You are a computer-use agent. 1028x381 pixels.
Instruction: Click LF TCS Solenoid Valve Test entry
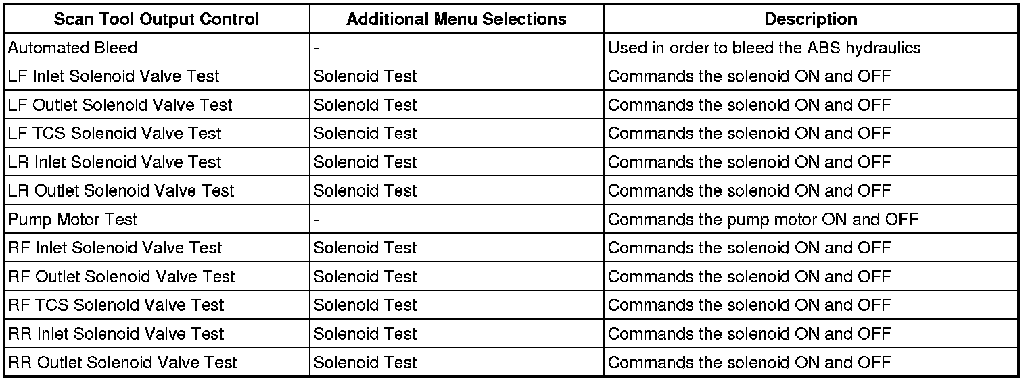coord(115,134)
